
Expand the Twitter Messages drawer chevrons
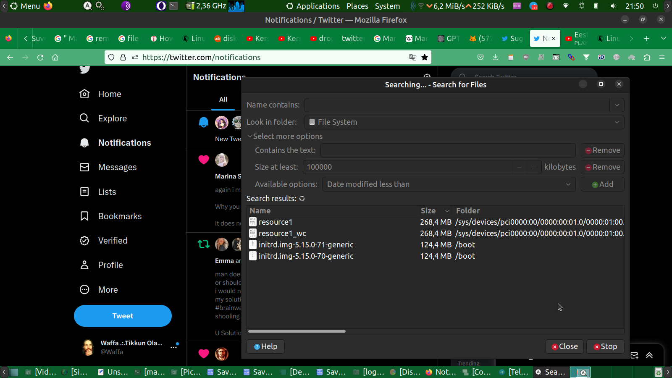click(649, 355)
